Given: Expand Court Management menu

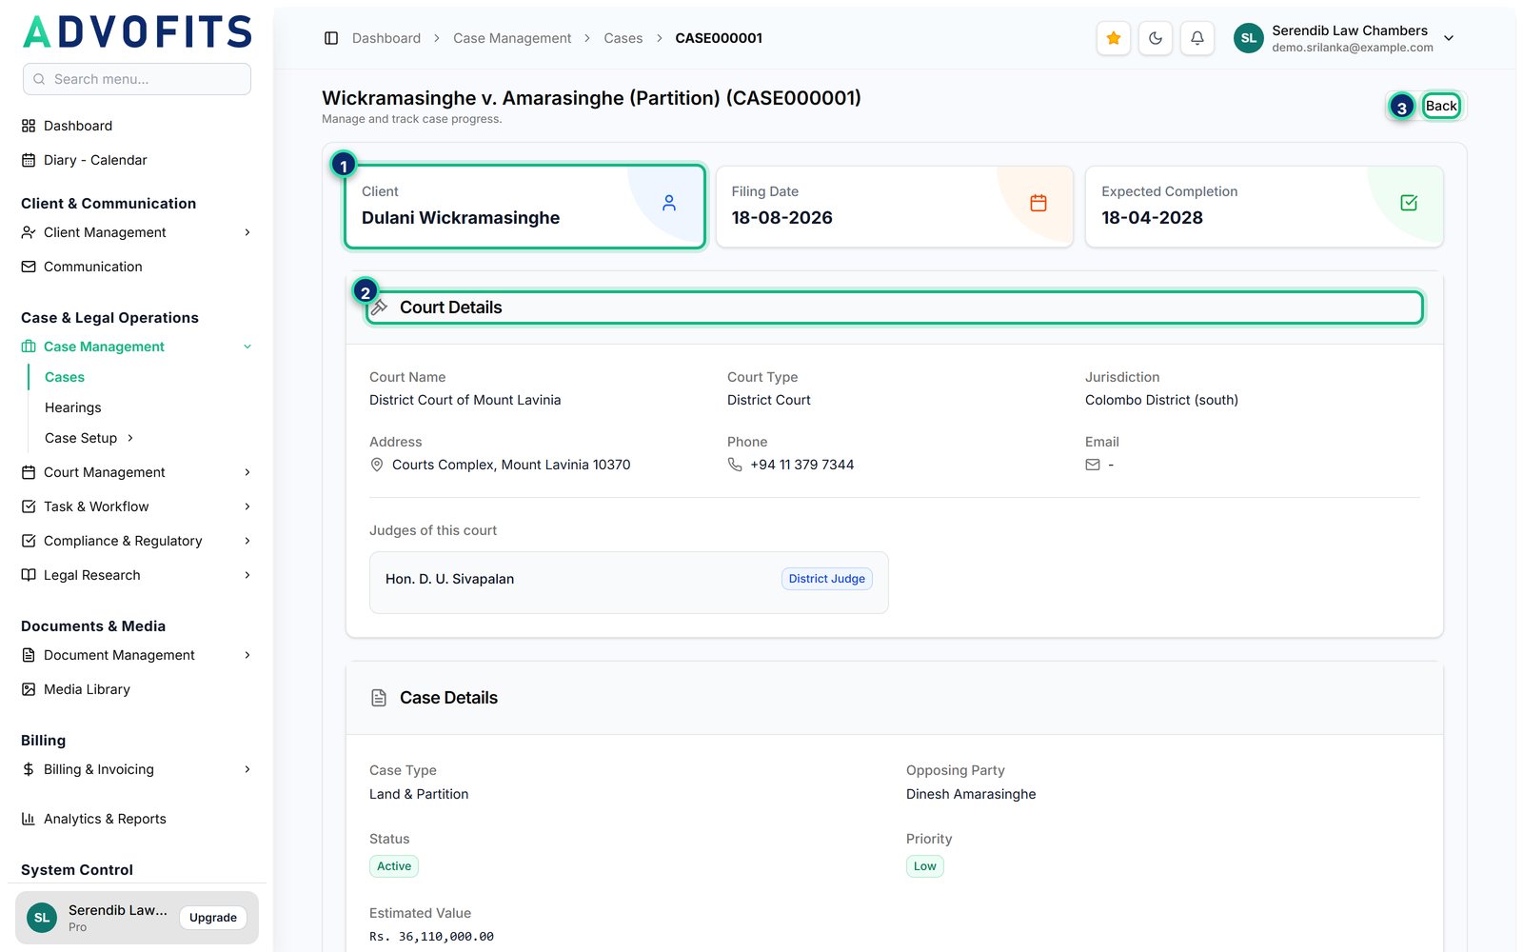Looking at the screenshot, I should click(137, 472).
